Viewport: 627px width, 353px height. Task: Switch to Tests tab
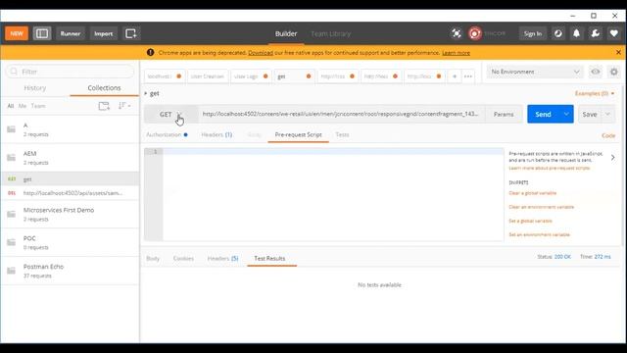342,135
